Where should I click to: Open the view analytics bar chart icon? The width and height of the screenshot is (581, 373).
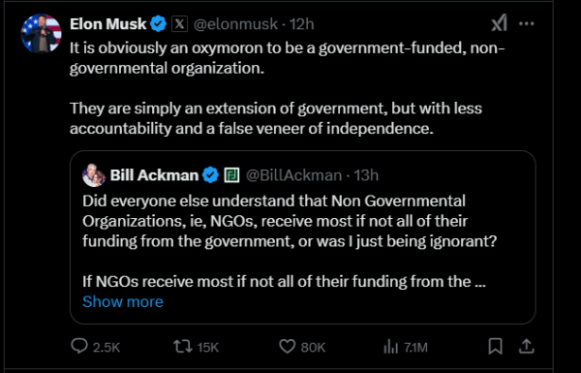point(390,347)
